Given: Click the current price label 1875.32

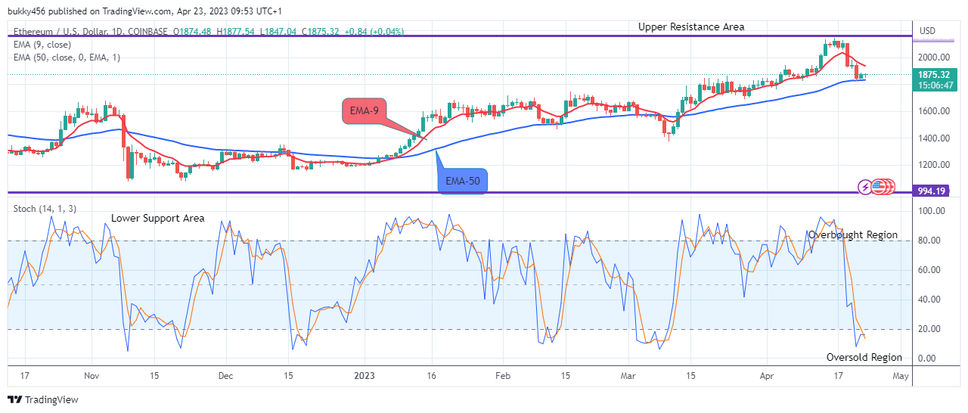Looking at the screenshot, I should [935, 76].
